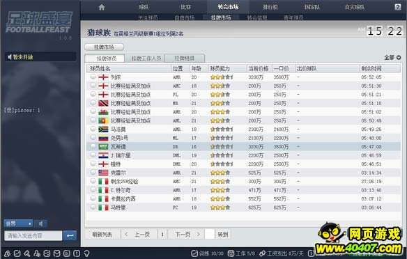Select the radio button for player 瓦希德

point(93,146)
